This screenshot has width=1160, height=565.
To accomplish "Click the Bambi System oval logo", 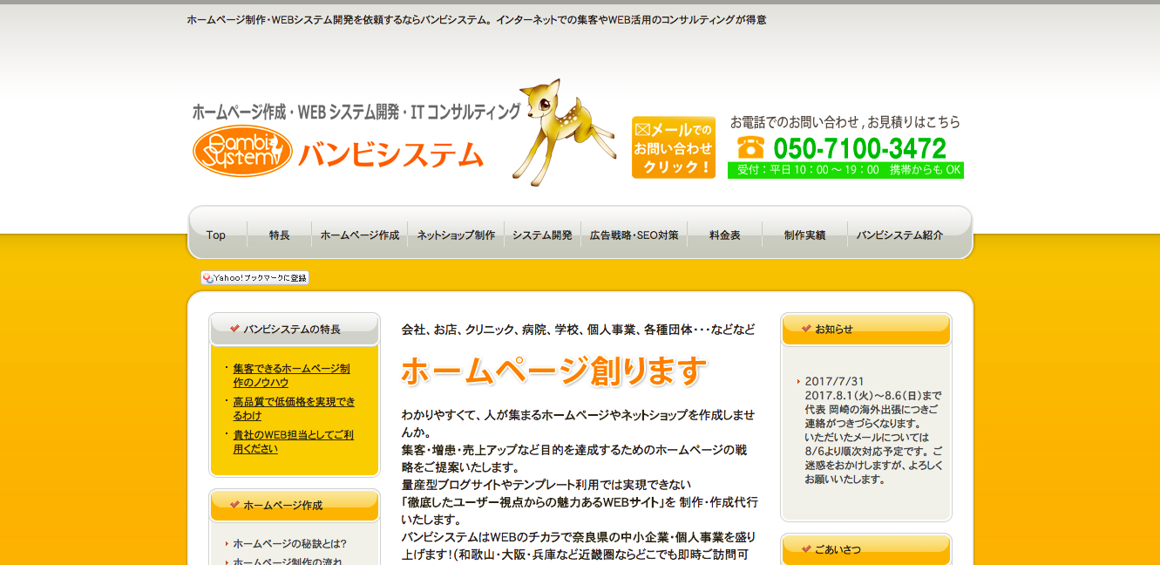I will [x=242, y=151].
